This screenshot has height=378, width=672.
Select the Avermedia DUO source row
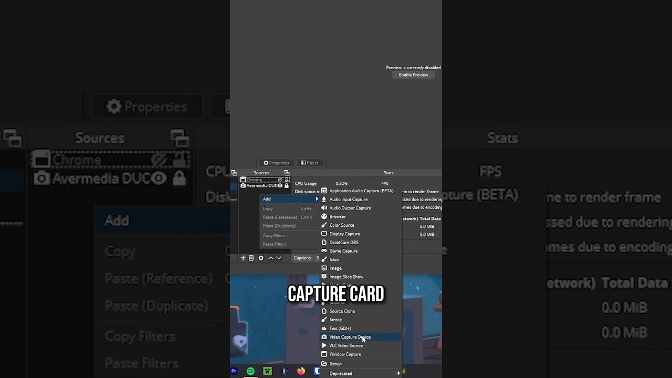coord(265,186)
